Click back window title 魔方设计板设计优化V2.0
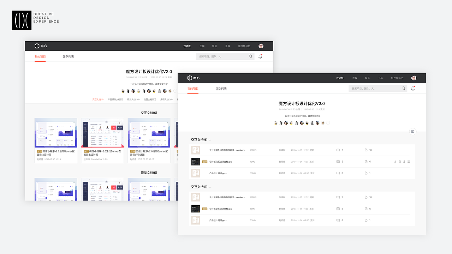The height and width of the screenshot is (254, 452). point(149,72)
